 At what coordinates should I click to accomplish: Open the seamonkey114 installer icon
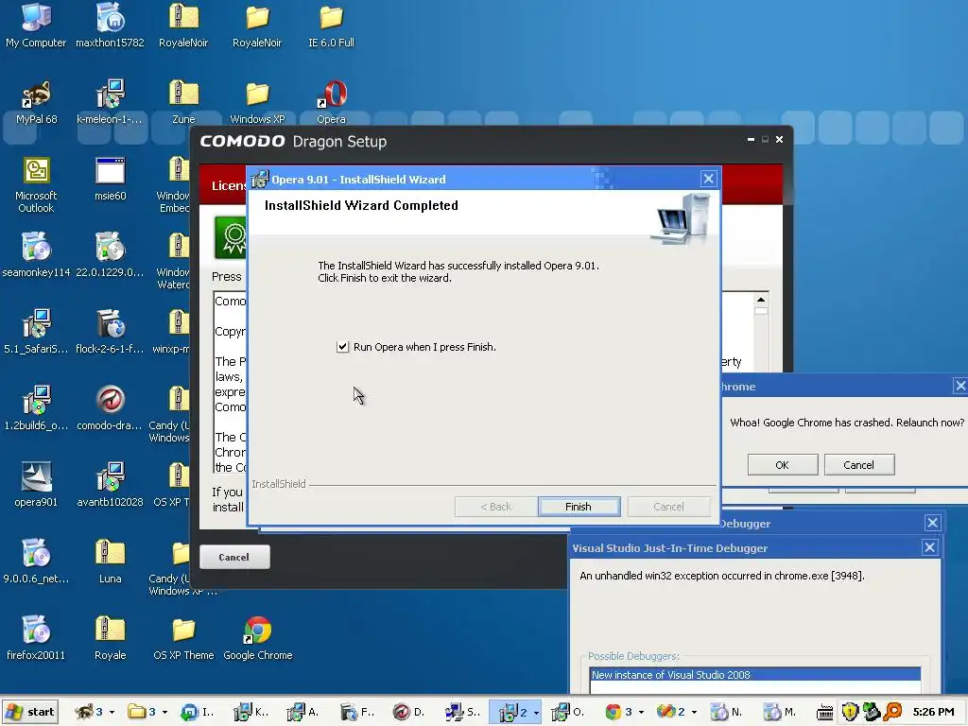(36, 254)
